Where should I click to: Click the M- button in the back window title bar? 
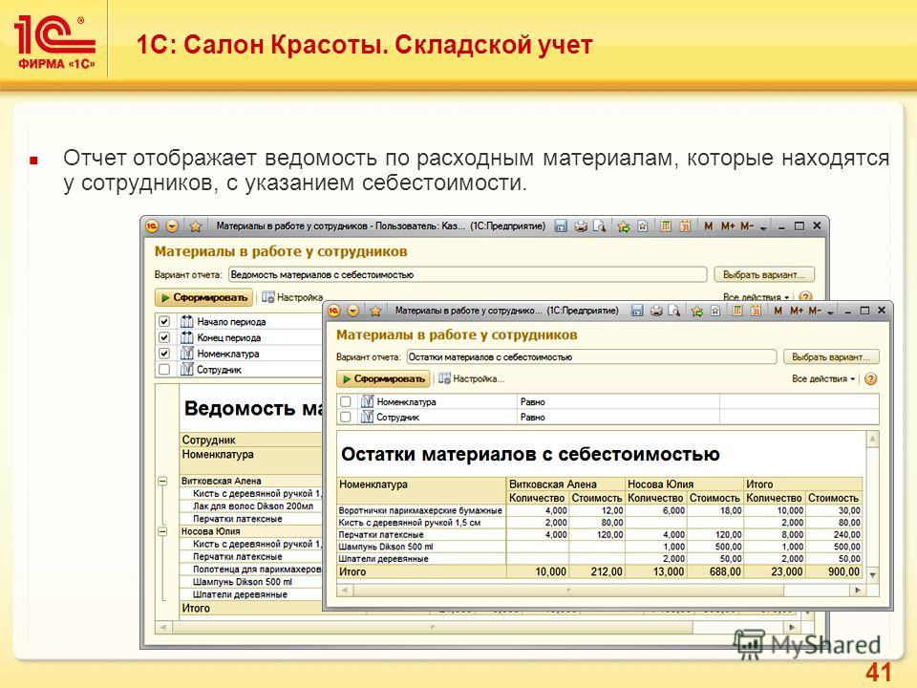tap(747, 226)
